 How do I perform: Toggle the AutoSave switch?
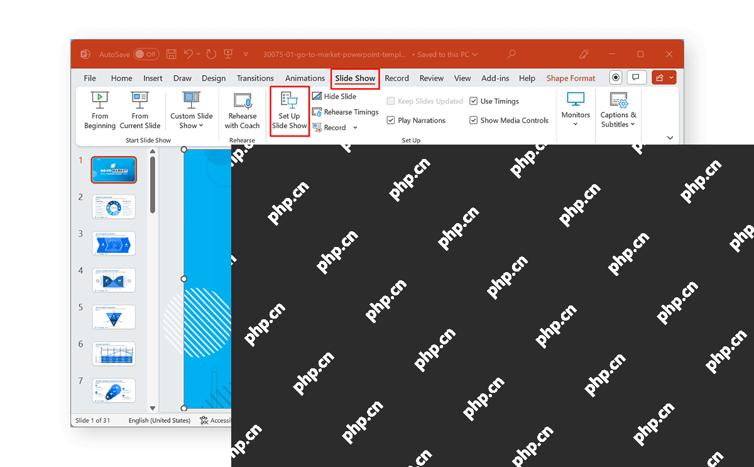(x=145, y=55)
